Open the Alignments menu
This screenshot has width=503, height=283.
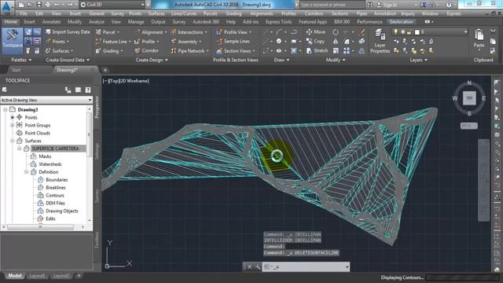coord(262,14)
